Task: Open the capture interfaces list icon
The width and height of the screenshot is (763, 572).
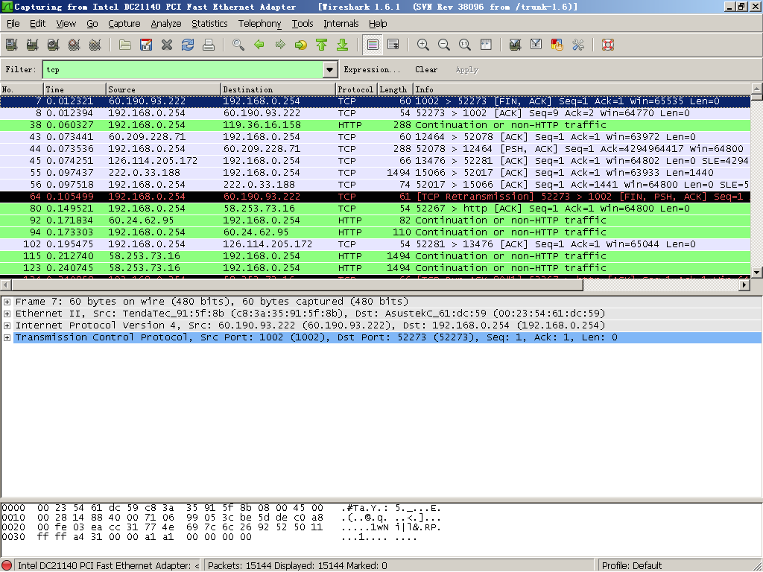Action: tap(12, 45)
